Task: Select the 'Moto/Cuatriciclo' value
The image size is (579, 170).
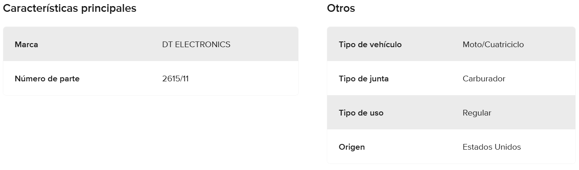Action: click(x=493, y=44)
